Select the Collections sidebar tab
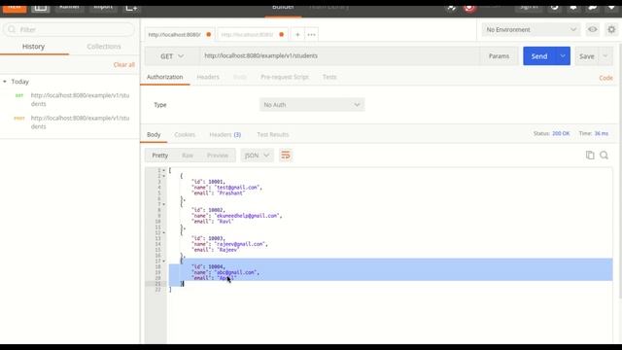The image size is (622, 350). 104,47
